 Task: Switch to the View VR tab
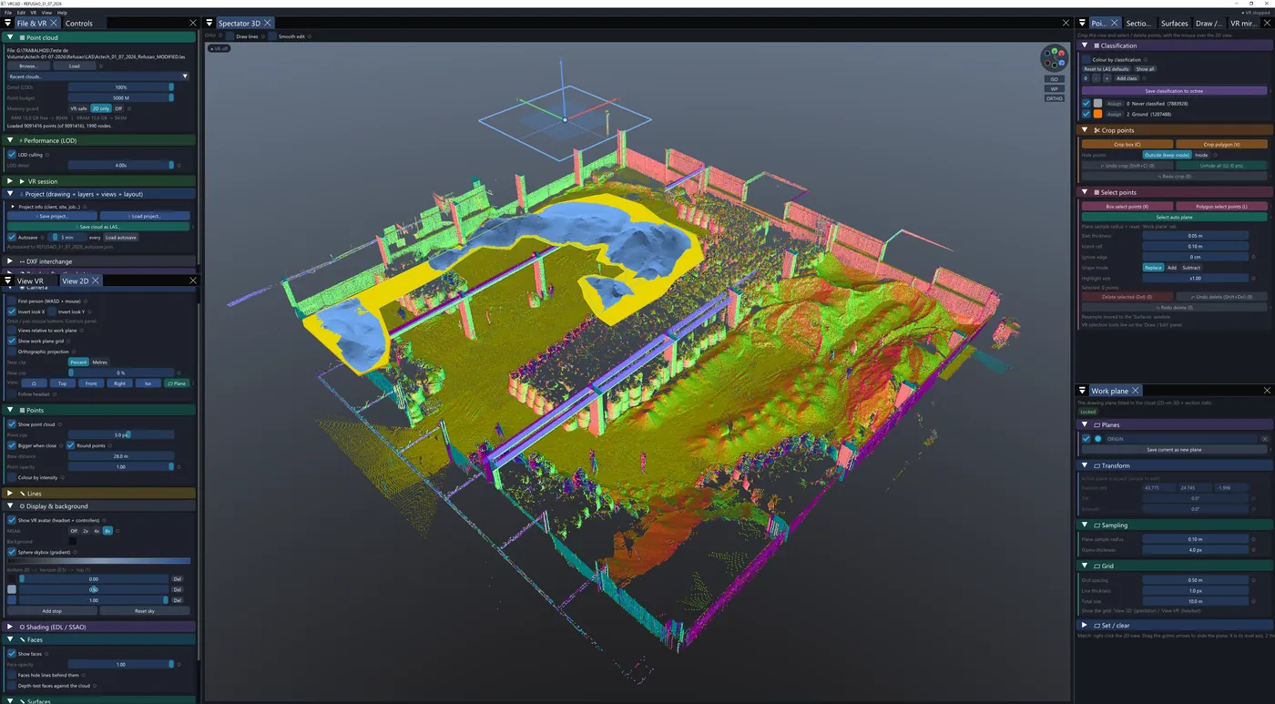click(x=30, y=281)
